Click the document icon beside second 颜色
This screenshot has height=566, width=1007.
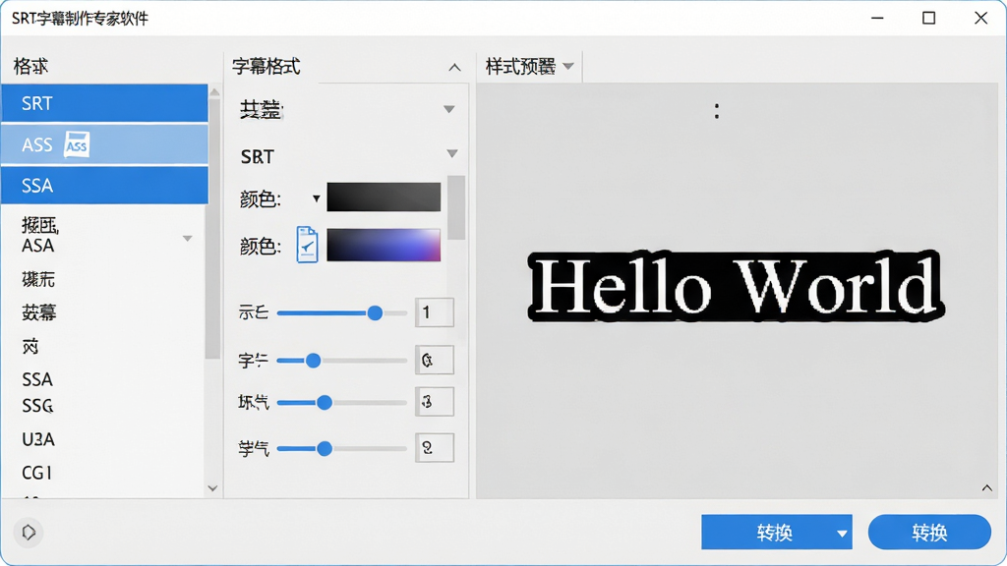point(307,245)
